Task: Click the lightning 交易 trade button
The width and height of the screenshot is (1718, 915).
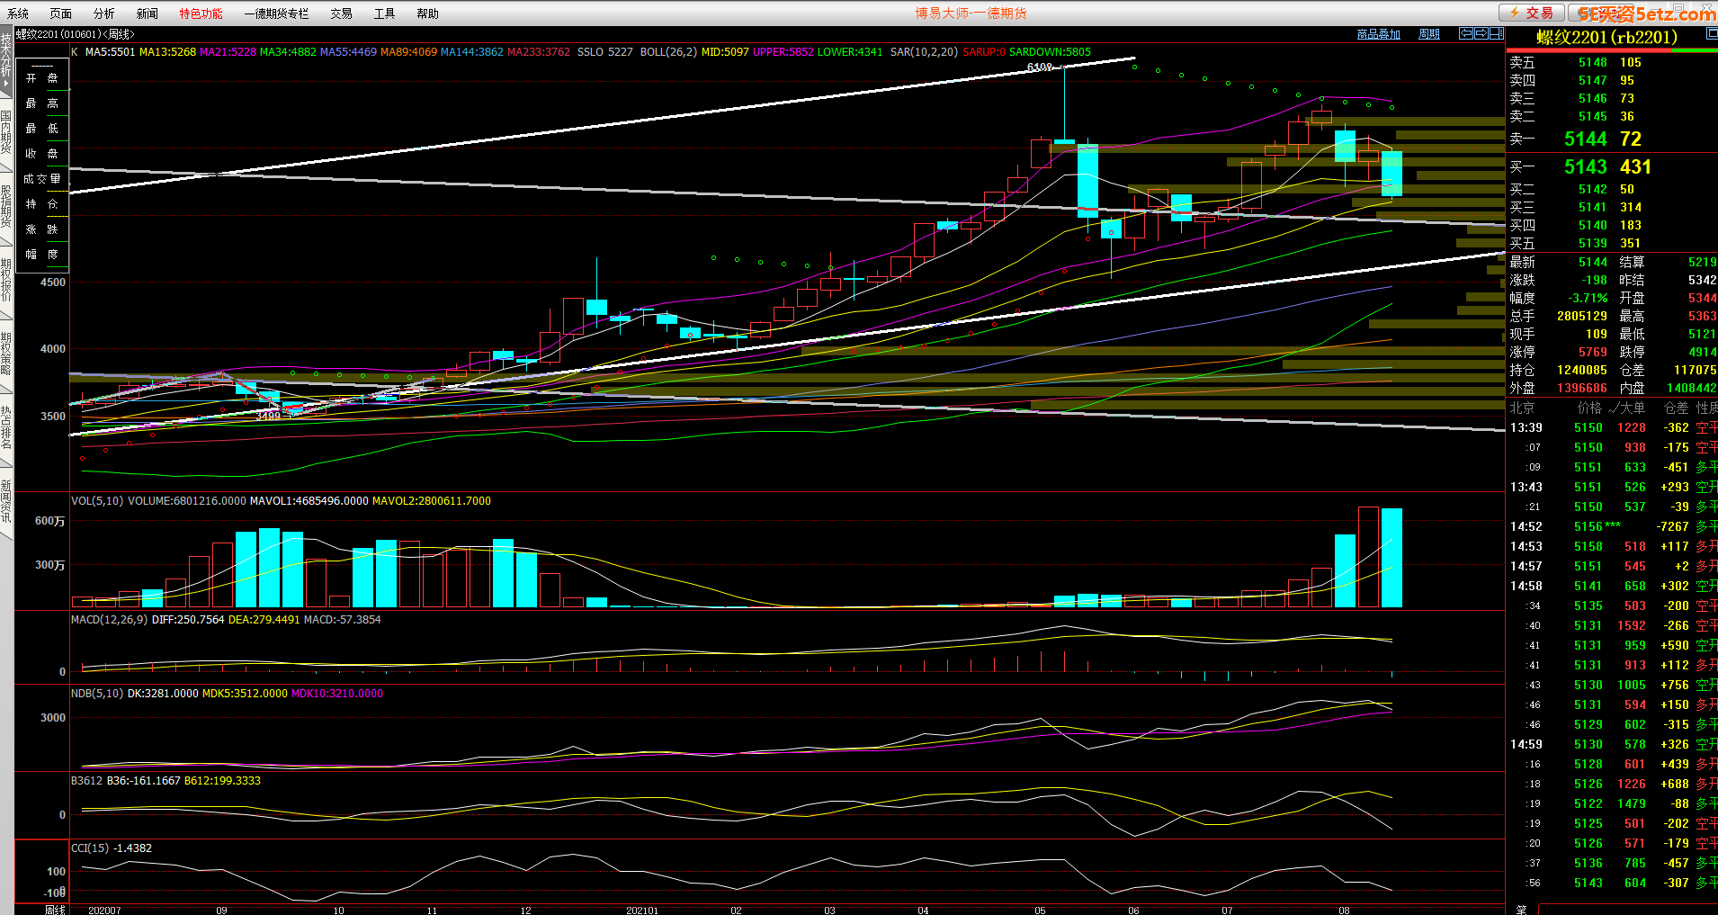Action: [x=1531, y=13]
